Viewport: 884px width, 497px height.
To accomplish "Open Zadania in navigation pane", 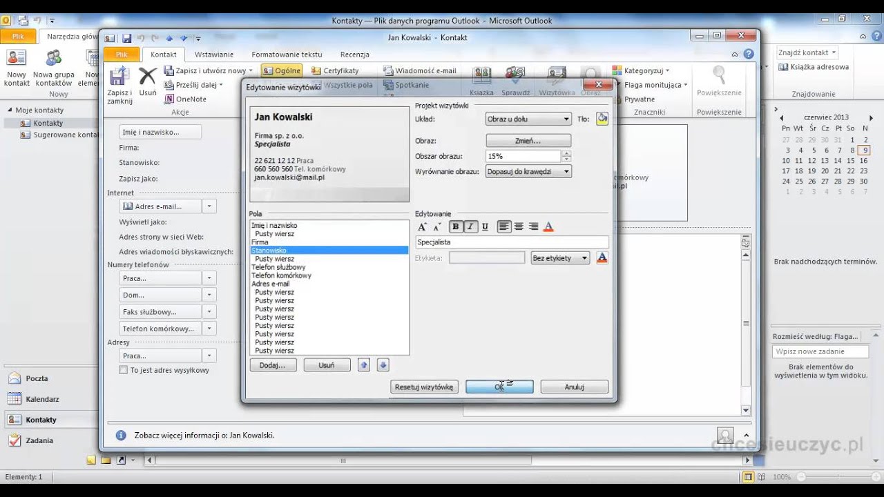I will (39, 440).
